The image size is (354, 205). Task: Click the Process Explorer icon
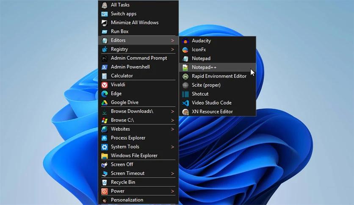pyautogui.click(x=104, y=138)
